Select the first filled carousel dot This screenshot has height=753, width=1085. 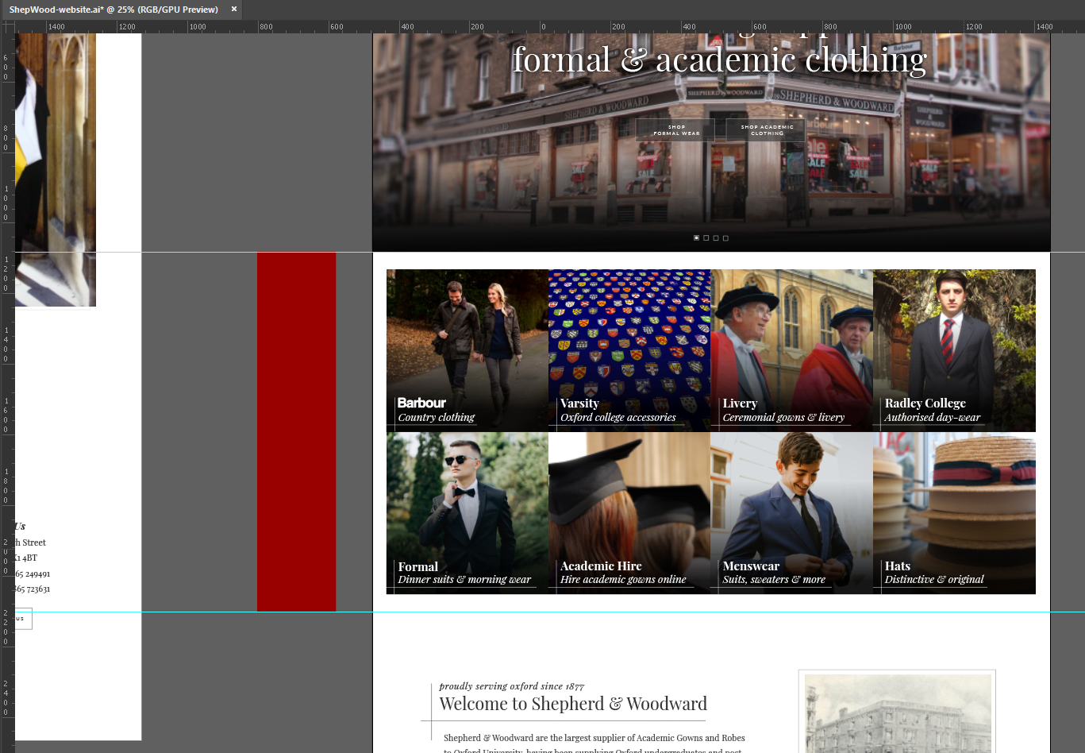[x=697, y=237]
